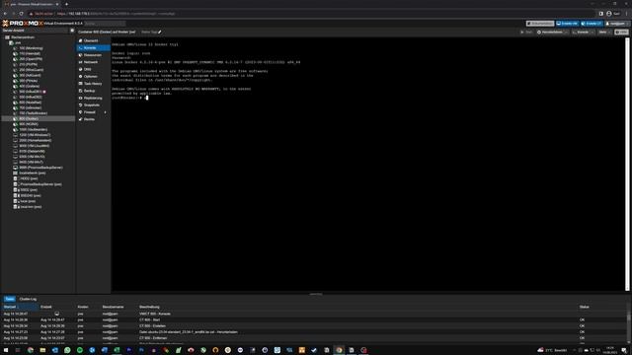Open WhatsApp from the taskbar
632x355 pixels.
67,350
